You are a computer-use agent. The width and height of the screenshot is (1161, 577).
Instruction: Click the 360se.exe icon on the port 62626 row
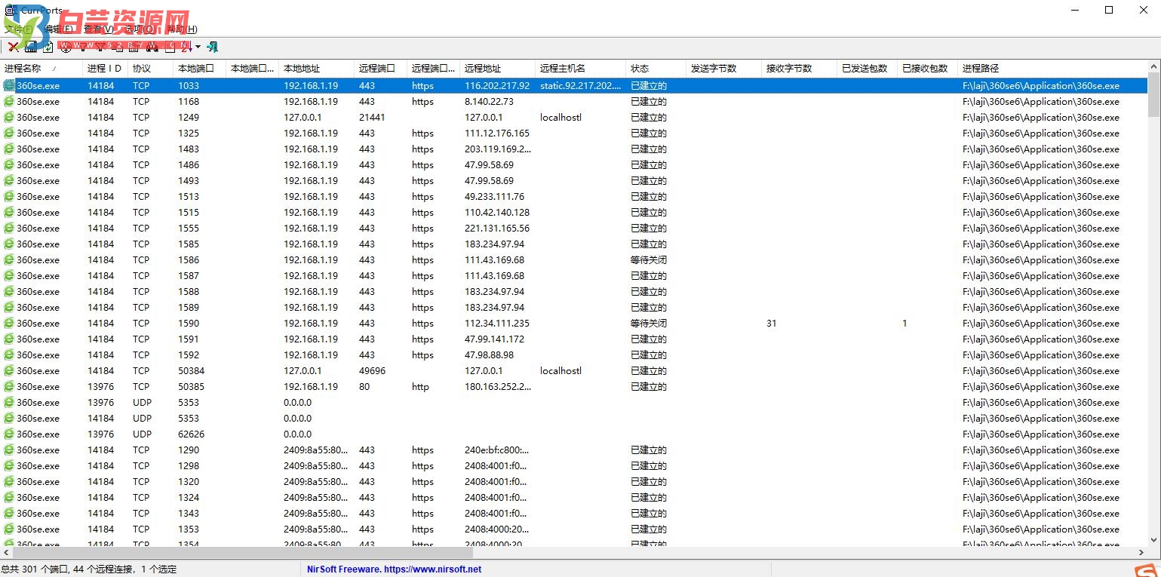9,434
